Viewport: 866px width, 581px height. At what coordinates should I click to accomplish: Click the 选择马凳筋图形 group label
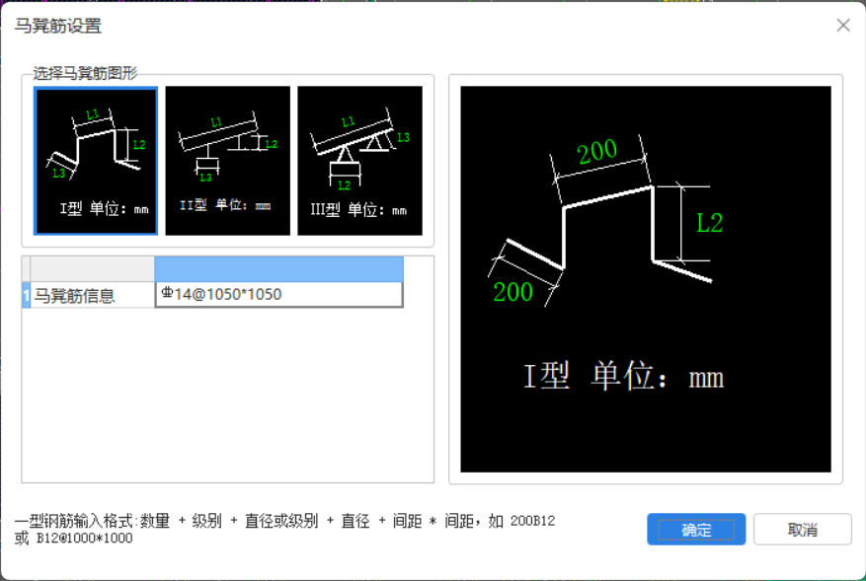tap(85, 73)
